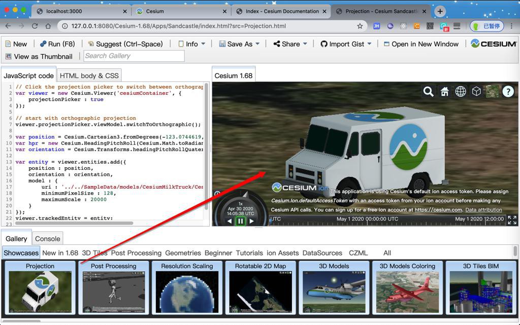The height and width of the screenshot is (325, 520).
Task: Expand the Import Gist dropdown
Action: [346, 44]
